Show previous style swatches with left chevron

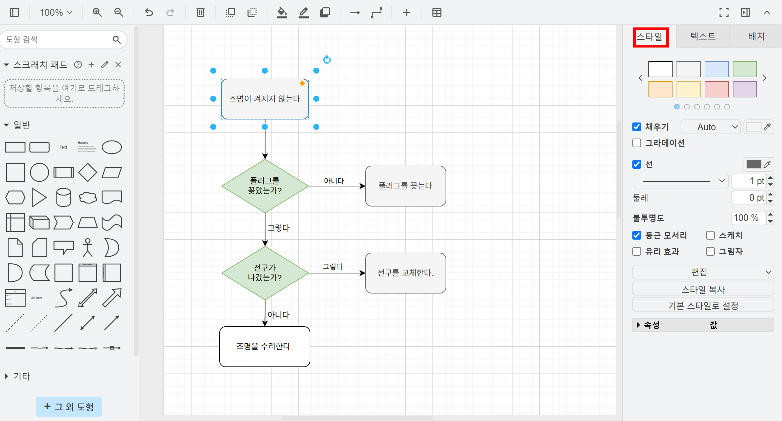click(x=640, y=78)
